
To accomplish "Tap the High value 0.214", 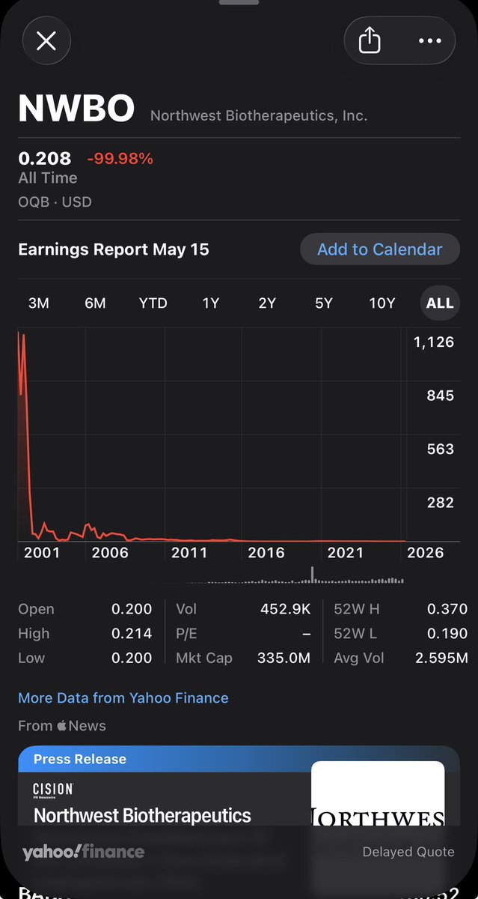I will tap(132, 633).
